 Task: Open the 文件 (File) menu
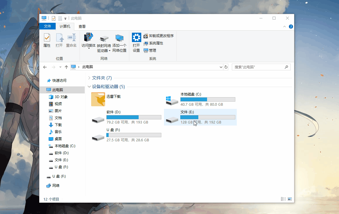tap(47, 26)
